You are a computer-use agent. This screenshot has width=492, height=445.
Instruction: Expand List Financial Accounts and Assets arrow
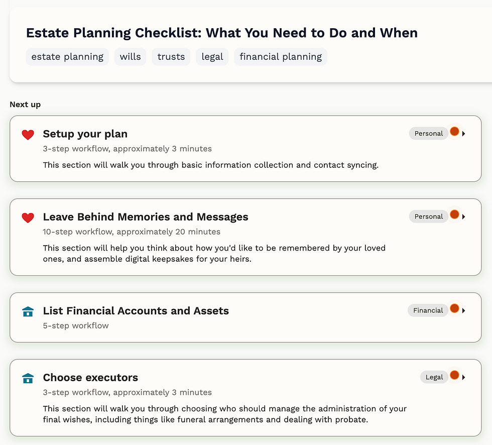tap(464, 311)
